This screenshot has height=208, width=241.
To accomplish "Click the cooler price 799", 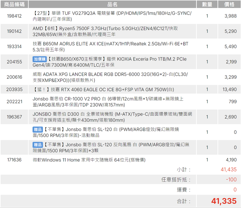I will click(x=233, y=101).
